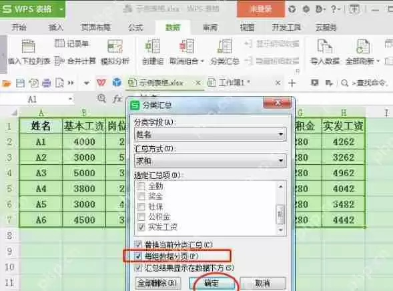Open the 云服务 ribbon tab
393x291 pixels.
(326, 27)
